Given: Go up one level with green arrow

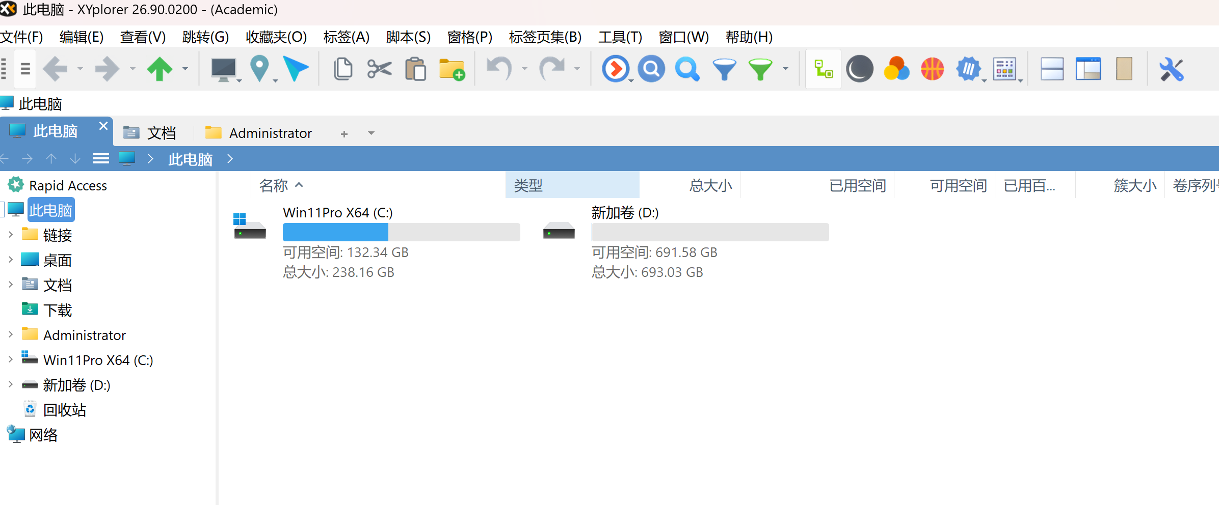Looking at the screenshot, I should click(x=160, y=69).
